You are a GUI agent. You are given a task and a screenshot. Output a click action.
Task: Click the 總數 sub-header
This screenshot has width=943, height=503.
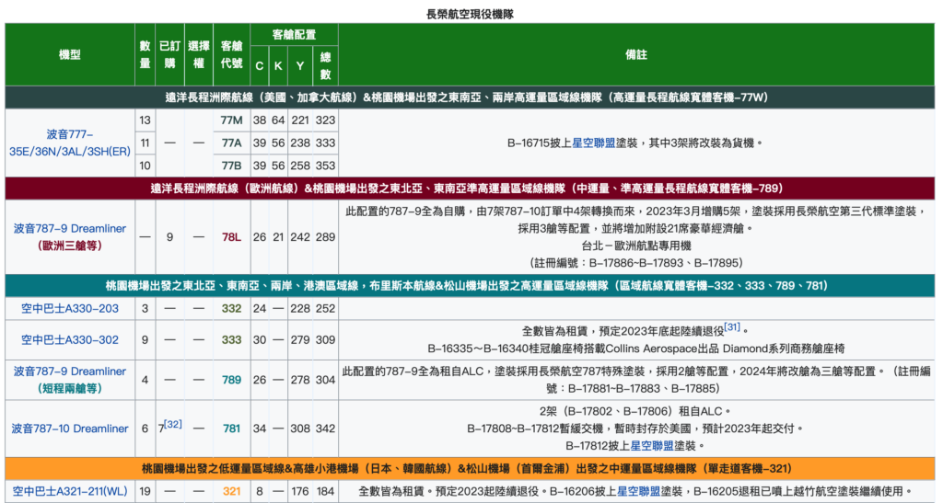[x=325, y=66]
